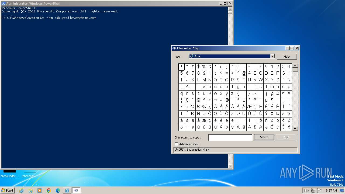
Task: Pick the multiplication sign × cell
Action: point(232,114)
